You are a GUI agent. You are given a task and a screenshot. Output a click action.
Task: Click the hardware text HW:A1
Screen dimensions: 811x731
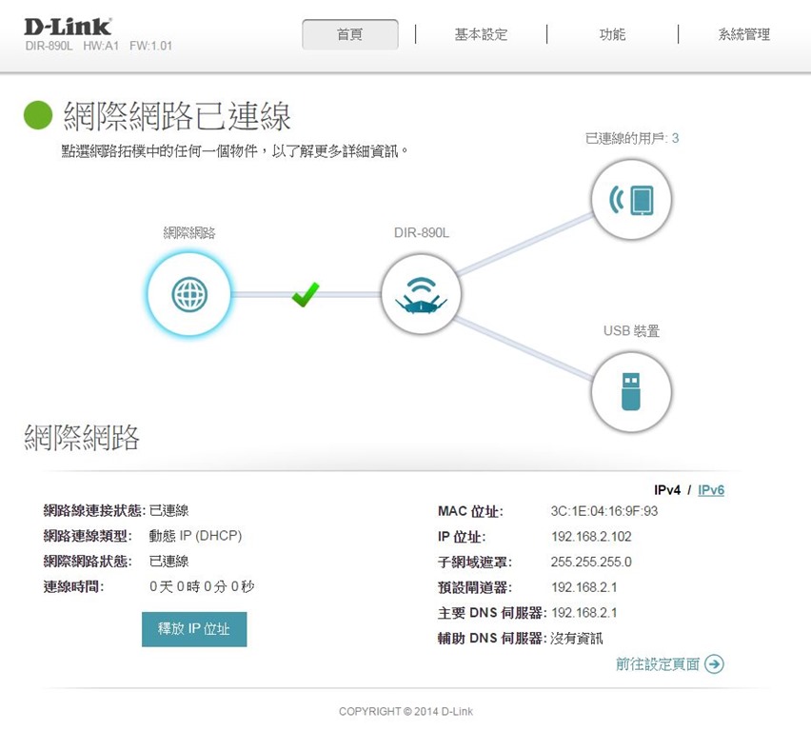(x=101, y=46)
